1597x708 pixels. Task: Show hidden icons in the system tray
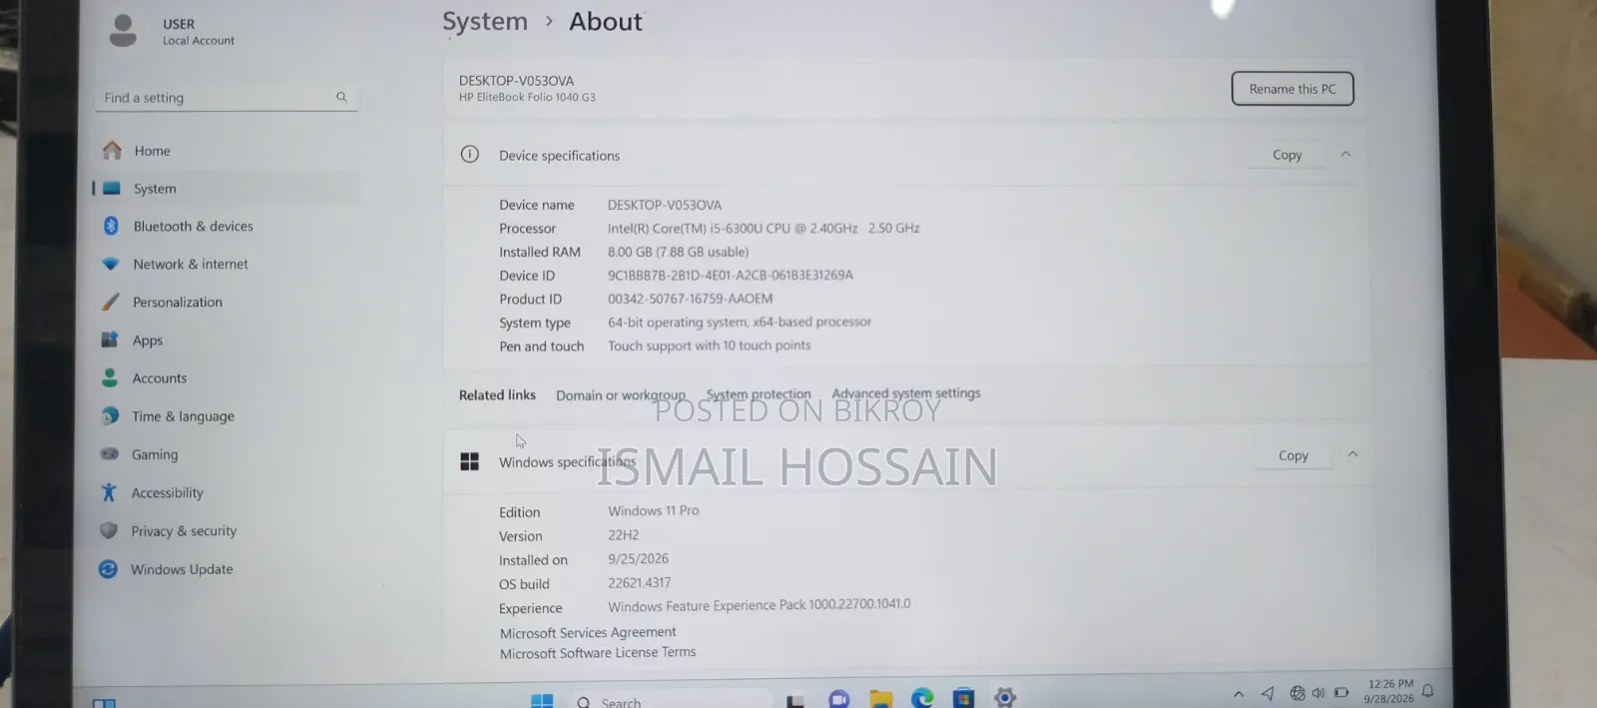[1239, 694]
